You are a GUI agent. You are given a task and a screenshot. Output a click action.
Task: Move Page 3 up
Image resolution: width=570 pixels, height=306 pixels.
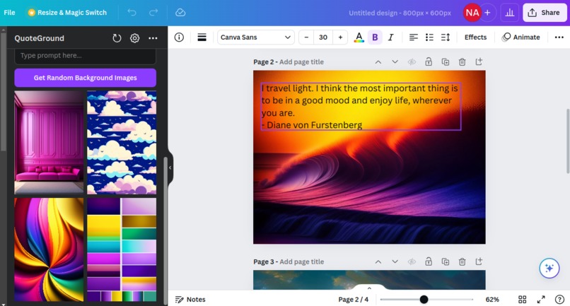click(378, 262)
